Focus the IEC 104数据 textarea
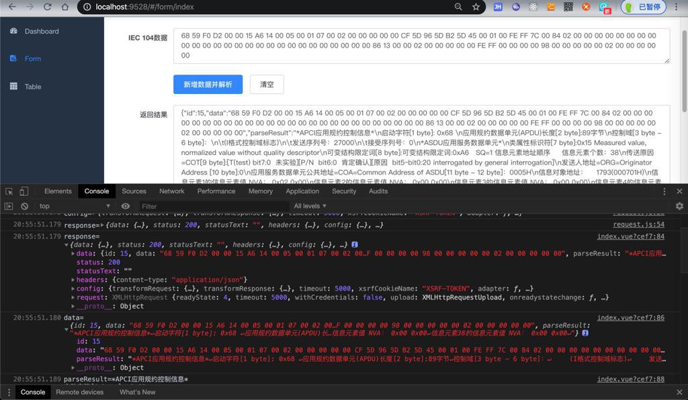This screenshot has height=400, width=688. (x=422, y=46)
